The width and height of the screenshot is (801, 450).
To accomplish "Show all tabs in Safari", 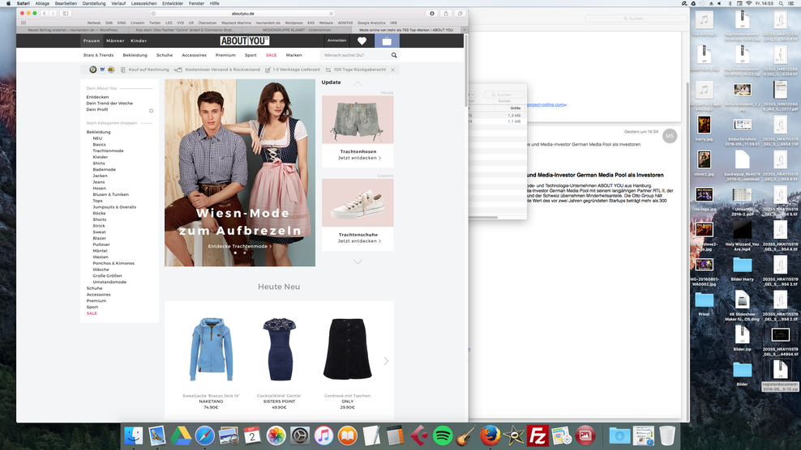I will point(460,13).
